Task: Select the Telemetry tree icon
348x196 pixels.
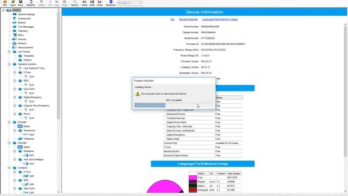Action: [15, 31]
